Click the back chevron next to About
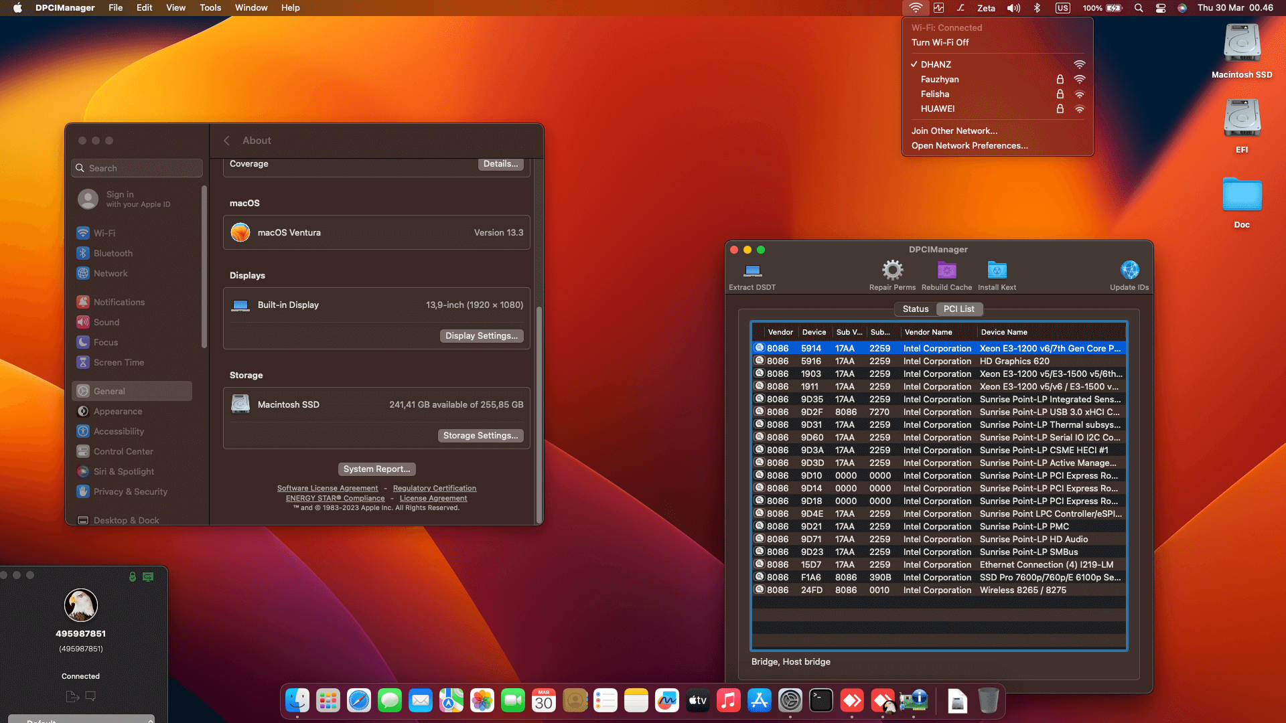The image size is (1286, 723). (x=226, y=141)
